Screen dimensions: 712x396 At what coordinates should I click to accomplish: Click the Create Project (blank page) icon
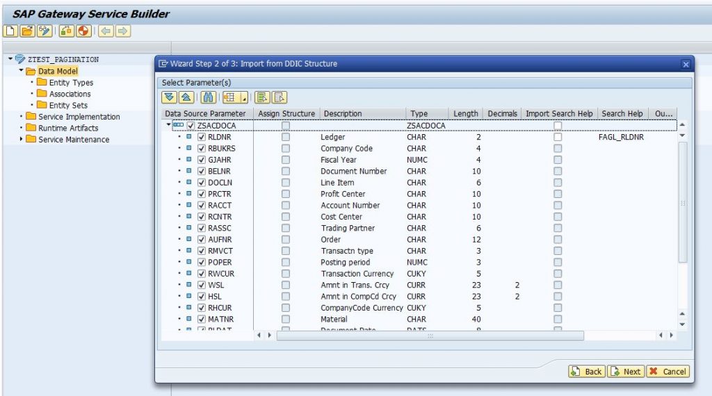tap(10, 31)
